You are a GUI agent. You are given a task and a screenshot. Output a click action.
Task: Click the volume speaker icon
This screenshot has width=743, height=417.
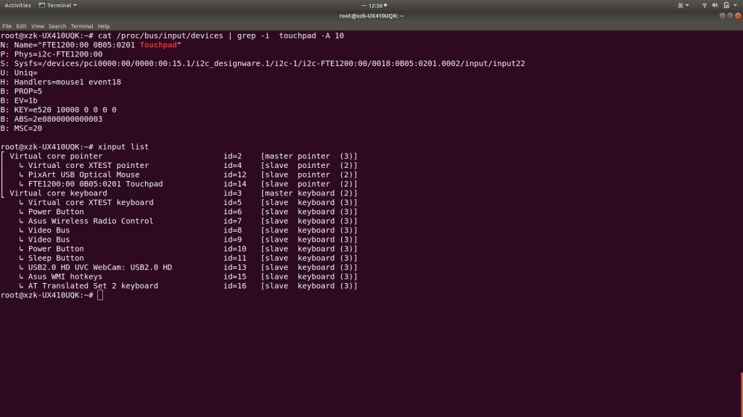(715, 6)
